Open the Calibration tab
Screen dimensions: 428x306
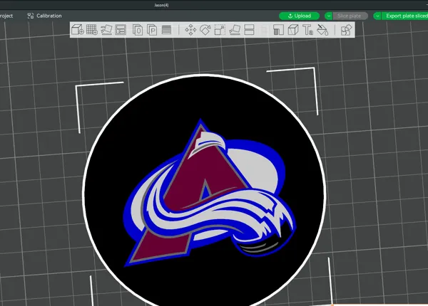pos(44,16)
